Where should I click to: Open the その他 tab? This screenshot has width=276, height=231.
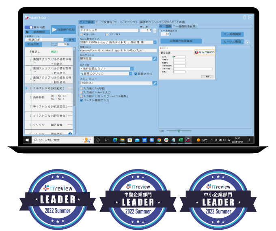181,22
